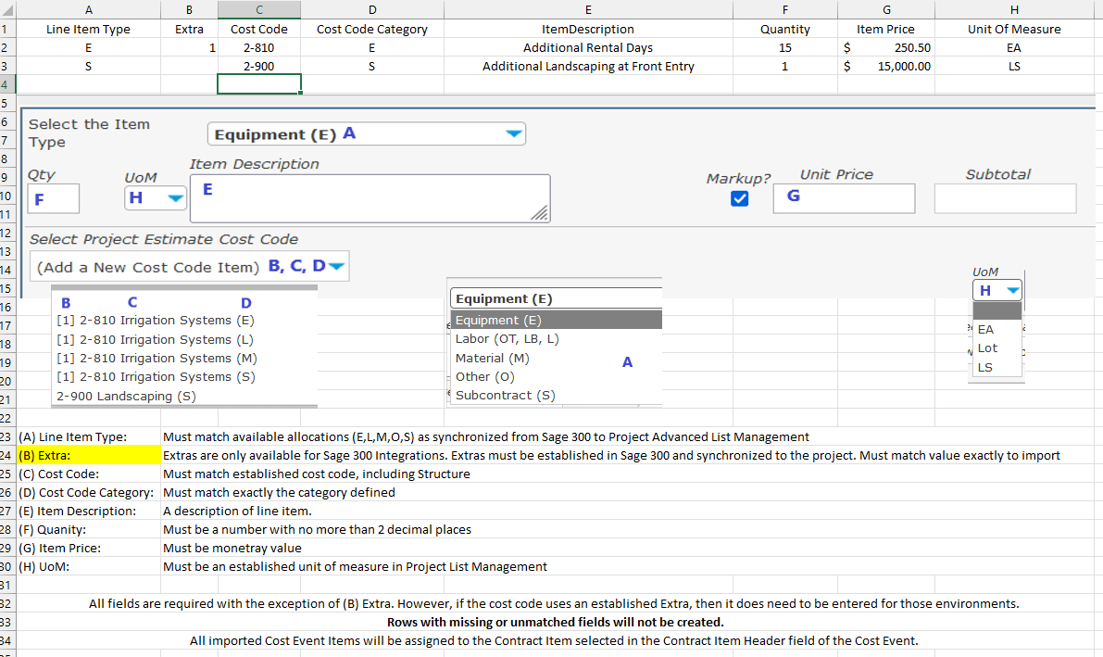This screenshot has width=1103, height=657.
Task: Click the (A) Line Item Type: cell
Action: click(89, 436)
